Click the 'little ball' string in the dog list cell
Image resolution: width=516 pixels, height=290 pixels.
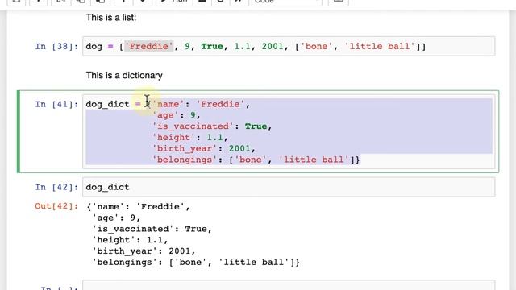pos(380,47)
